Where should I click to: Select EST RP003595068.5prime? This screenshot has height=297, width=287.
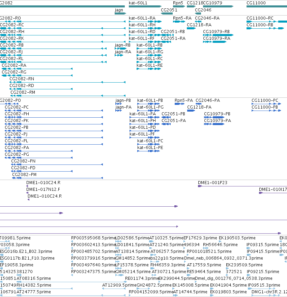(x=93, y=238)
